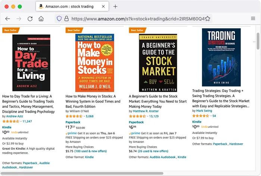Open the Firefox hamburger menu
The height and width of the screenshot is (176, 261).
(253, 19)
